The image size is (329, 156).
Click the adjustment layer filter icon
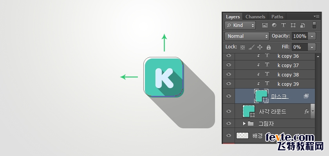pyautogui.click(x=274, y=25)
